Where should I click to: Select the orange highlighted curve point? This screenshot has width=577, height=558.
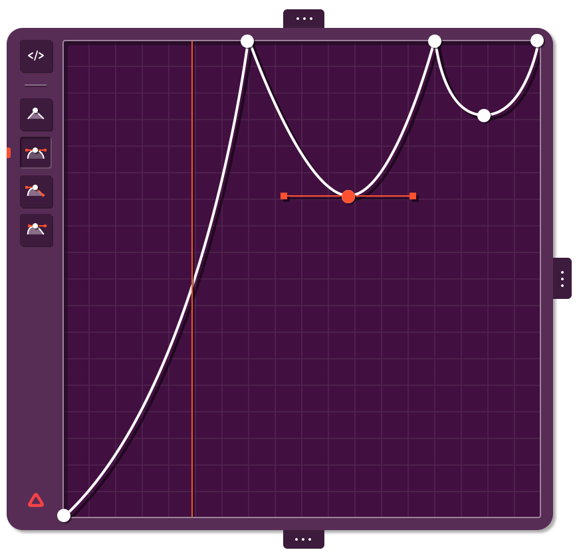[x=348, y=197]
